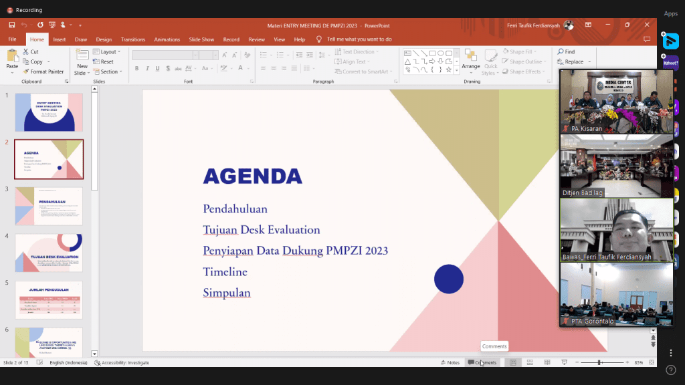Expand the Layout dropdown
This screenshot has height=385, width=685.
tap(108, 51)
